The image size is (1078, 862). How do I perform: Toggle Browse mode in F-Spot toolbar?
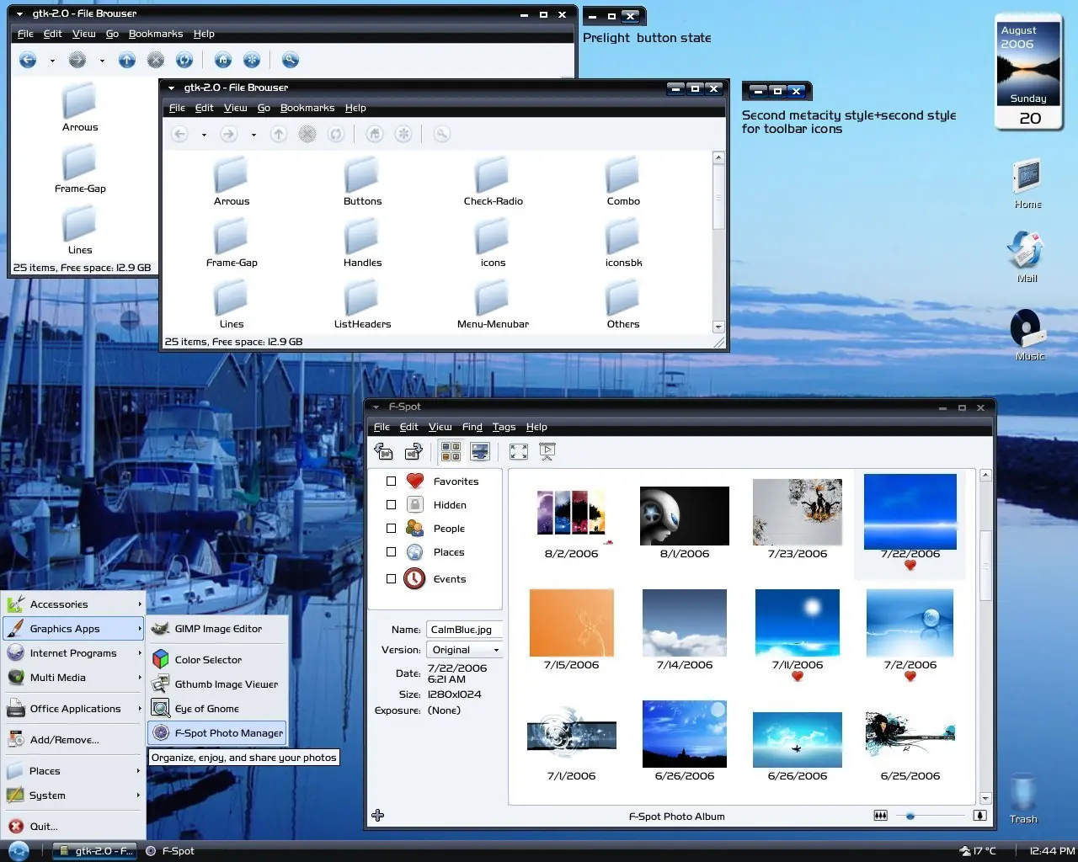(451, 452)
